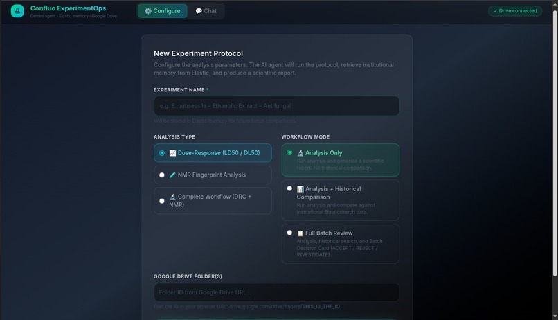The height and width of the screenshot is (320, 558).
Task: Click the EXPERIMENT NAME label
Action: tap(179, 90)
